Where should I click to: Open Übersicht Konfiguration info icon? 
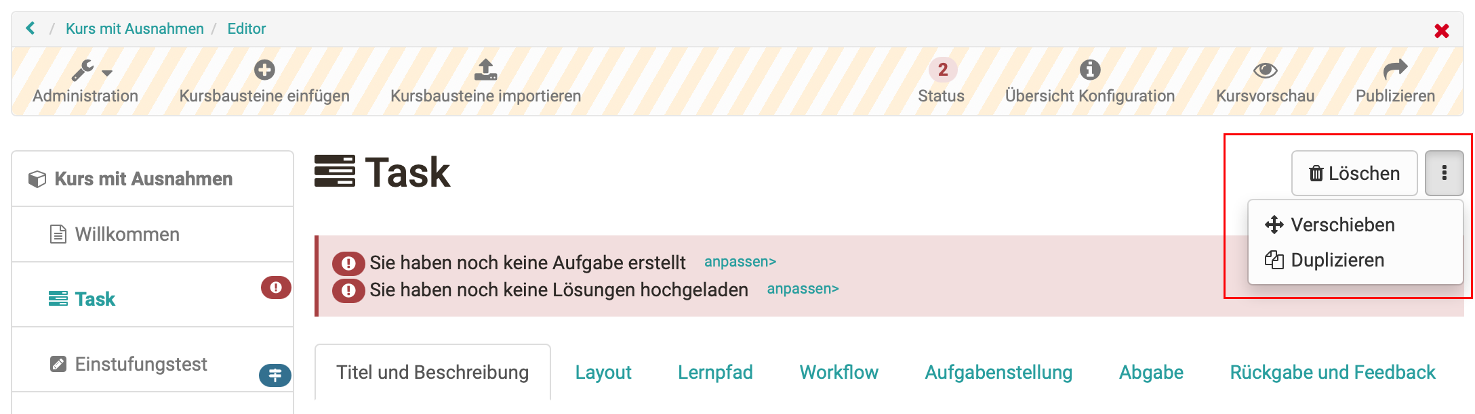(1089, 70)
